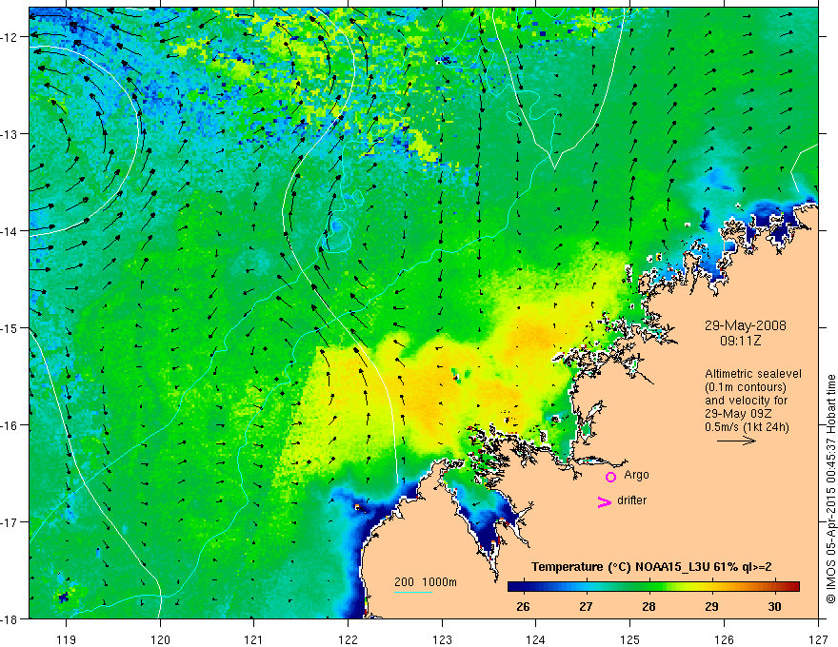The image size is (838, 647).
Task: Click the 'drifter' legend label
Action: pos(631,500)
